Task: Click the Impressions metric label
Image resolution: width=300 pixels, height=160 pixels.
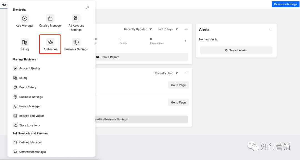Action: pos(157,43)
